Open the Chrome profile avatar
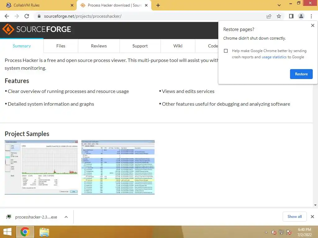 tap(301, 16)
